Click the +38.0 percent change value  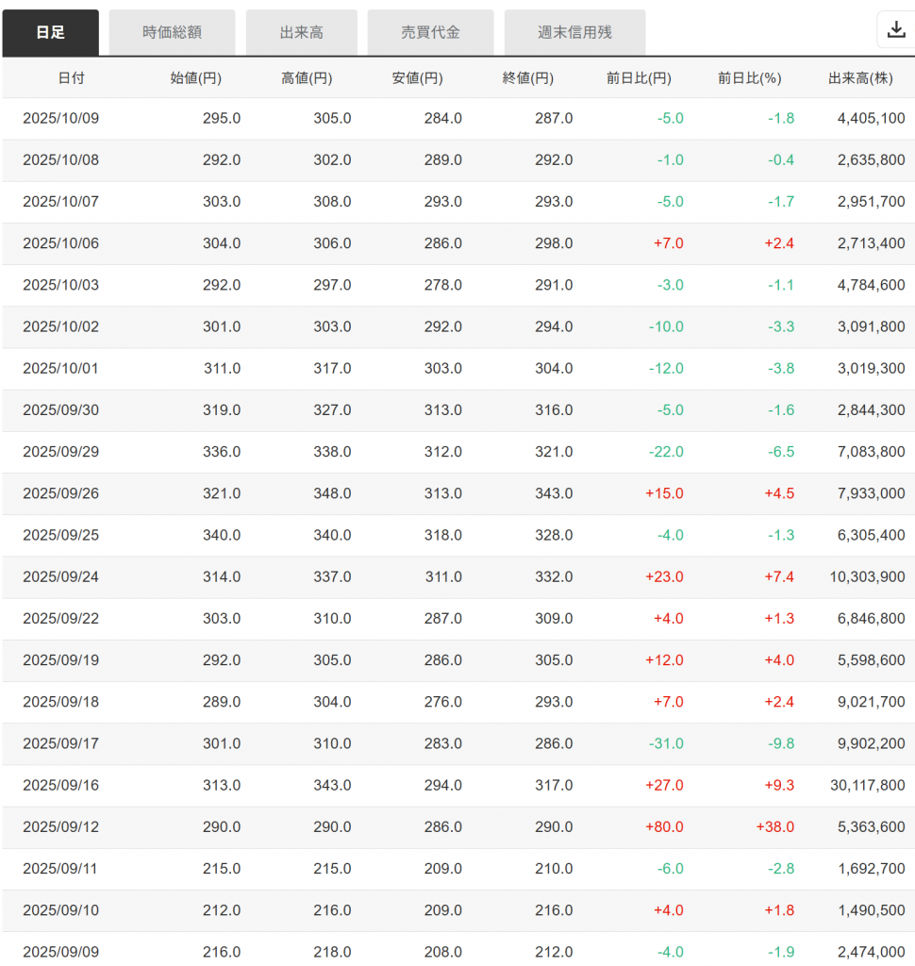(774, 827)
